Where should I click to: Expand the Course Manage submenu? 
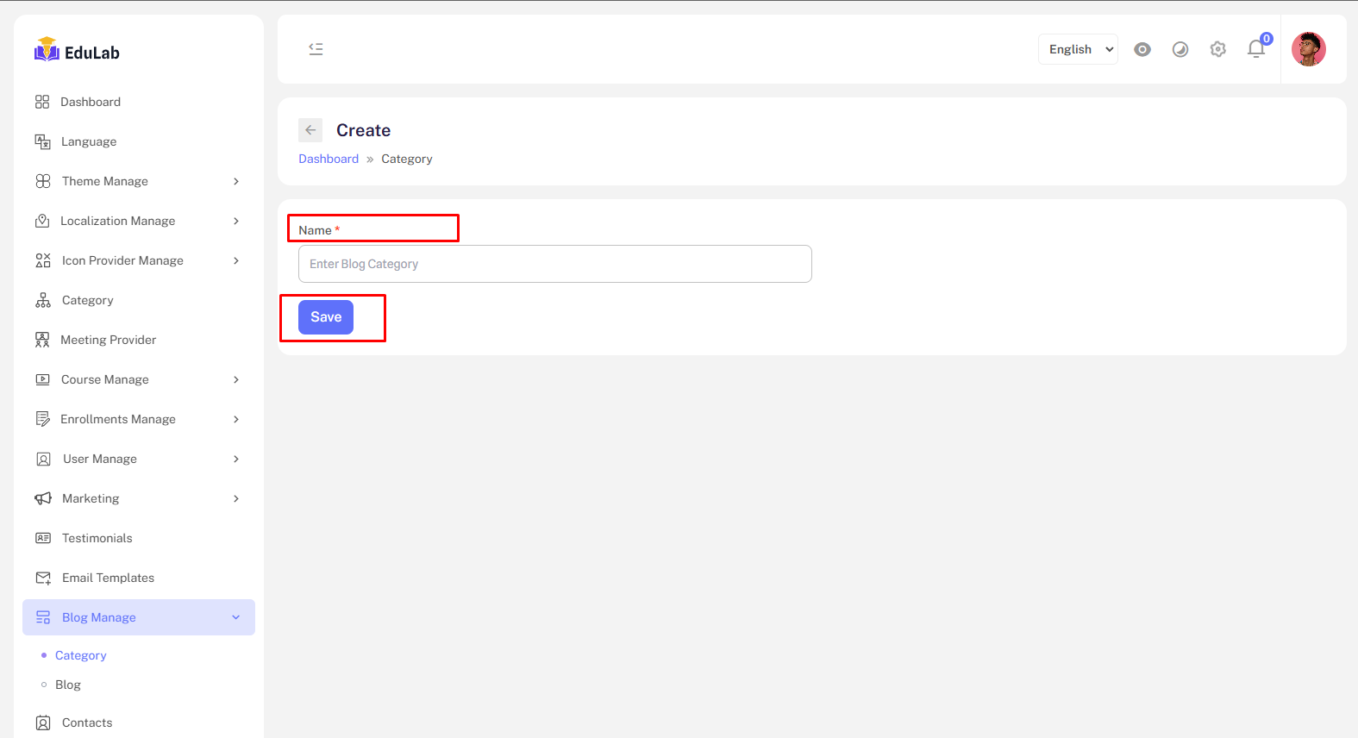click(x=138, y=379)
